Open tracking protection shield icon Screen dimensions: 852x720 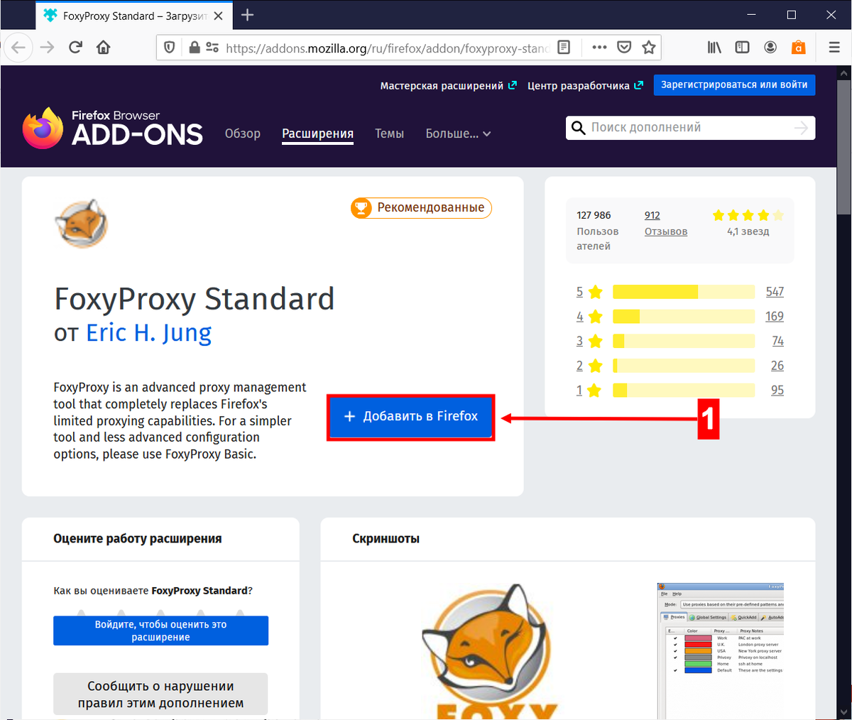pos(170,48)
